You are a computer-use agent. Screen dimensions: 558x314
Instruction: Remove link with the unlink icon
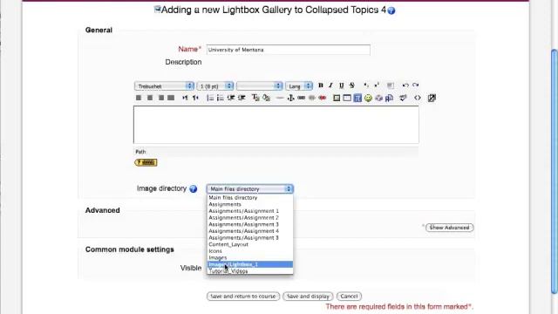pos(312,98)
